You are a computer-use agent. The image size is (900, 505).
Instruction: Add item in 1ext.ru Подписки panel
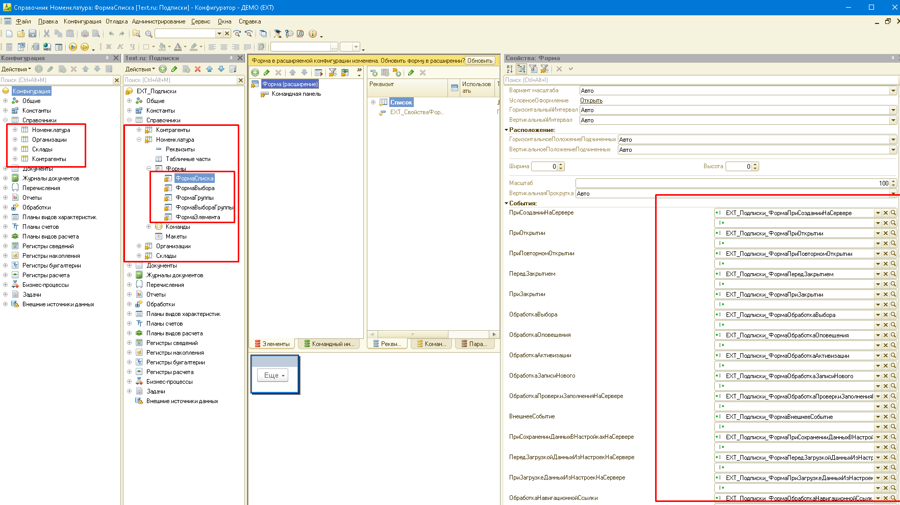coord(163,69)
